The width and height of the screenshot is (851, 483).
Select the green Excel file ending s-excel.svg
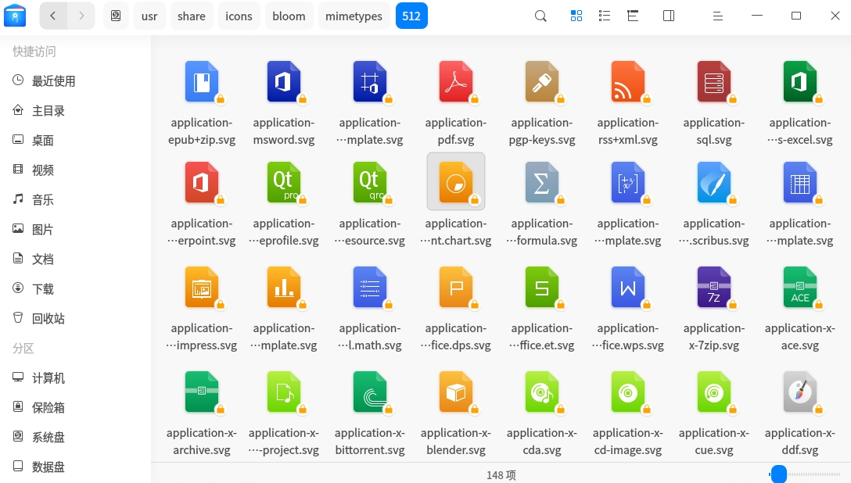click(800, 81)
